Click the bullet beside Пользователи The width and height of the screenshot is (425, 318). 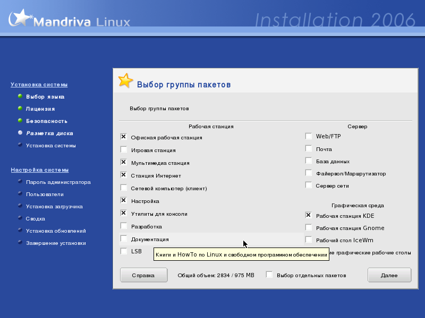[x=20, y=193]
